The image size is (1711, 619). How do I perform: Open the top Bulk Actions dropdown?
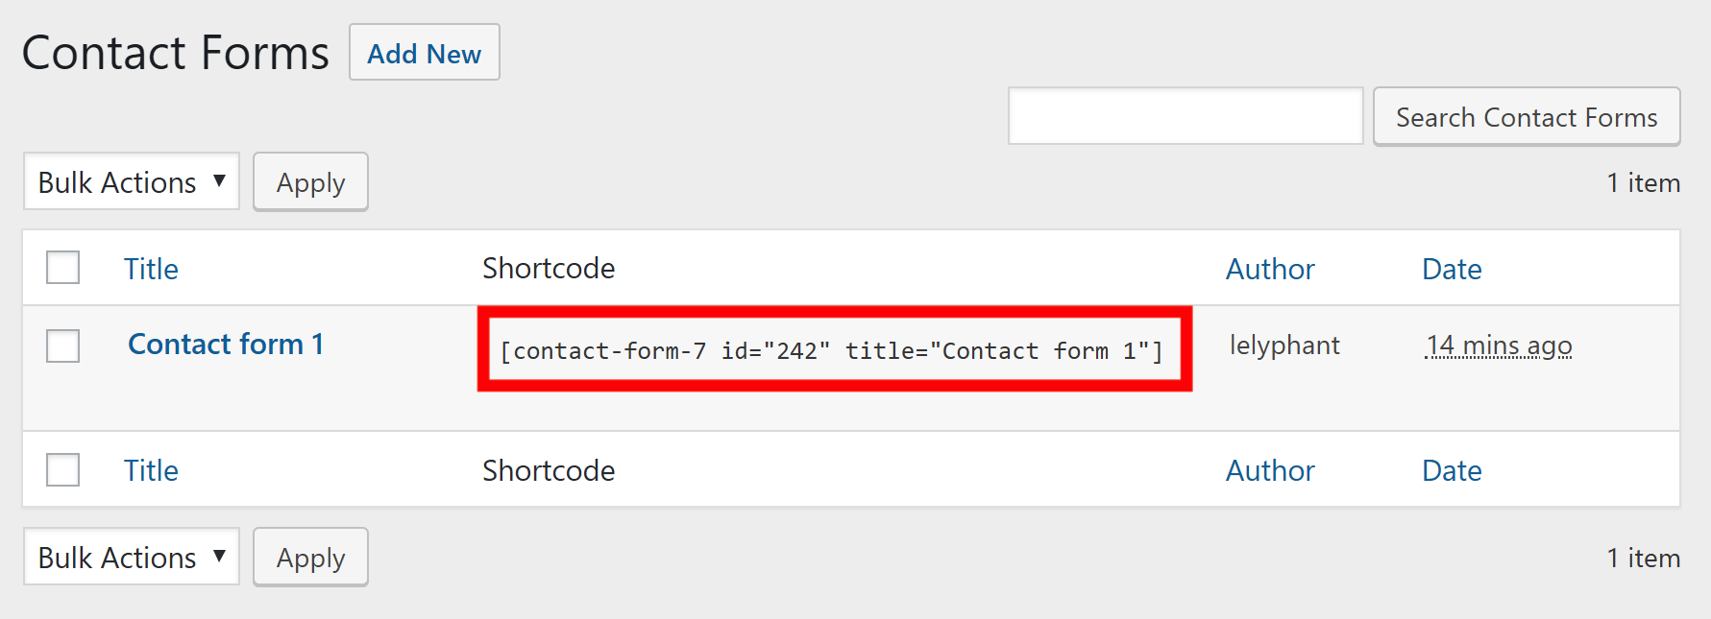[x=131, y=181]
